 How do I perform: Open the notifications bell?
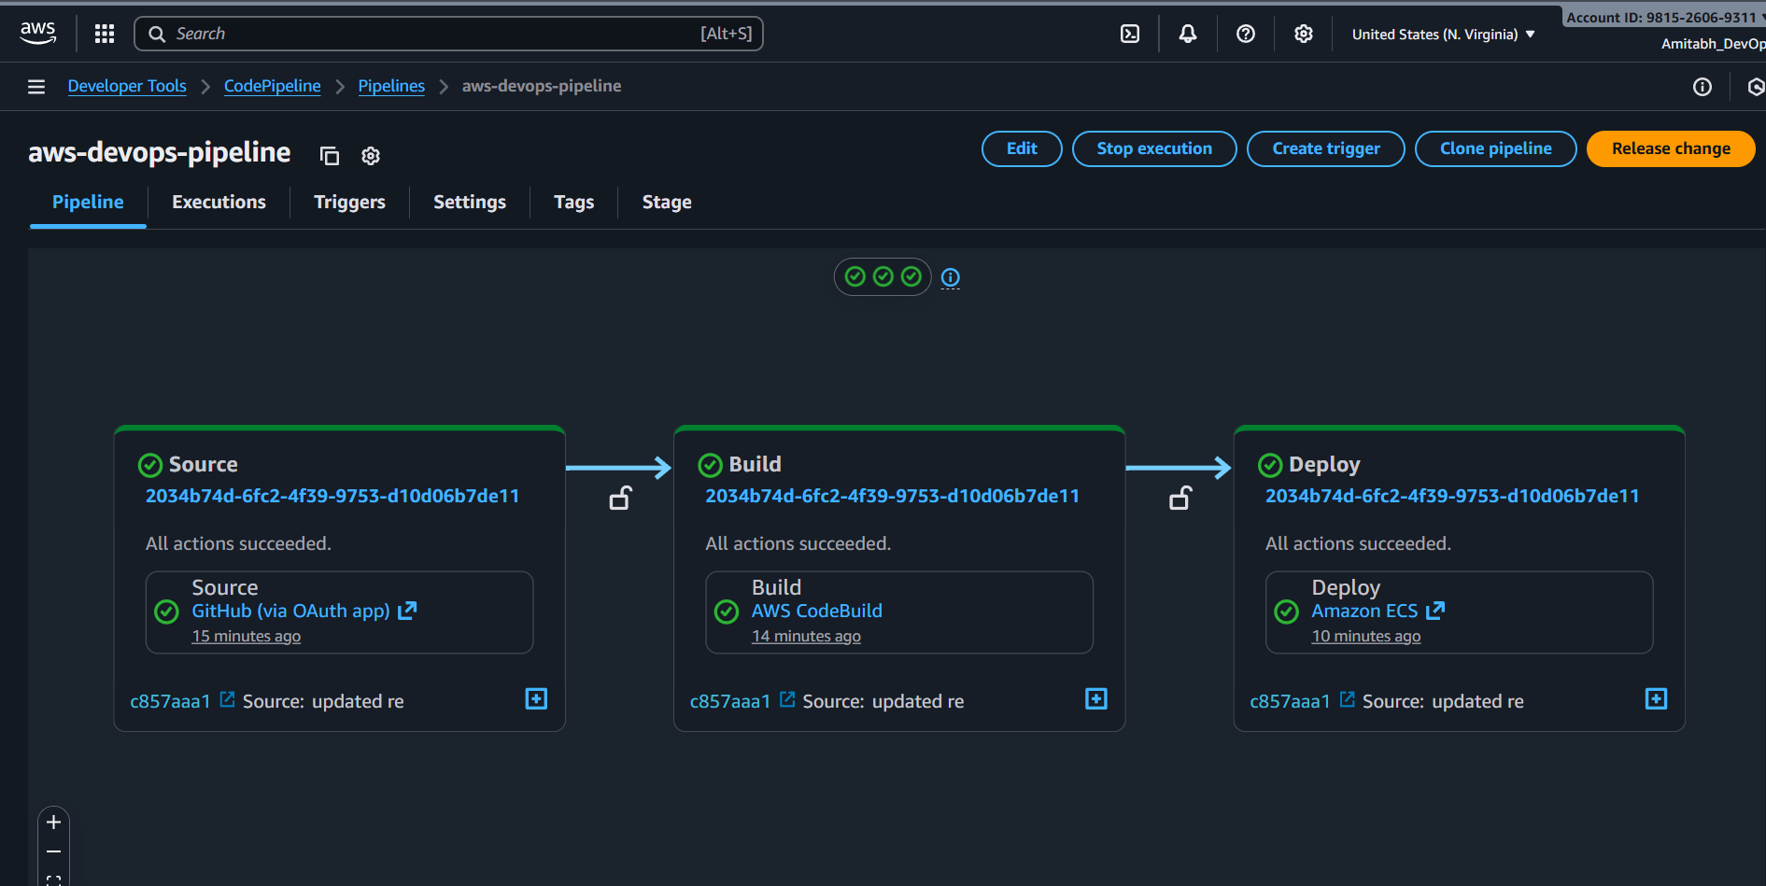(x=1188, y=34)
